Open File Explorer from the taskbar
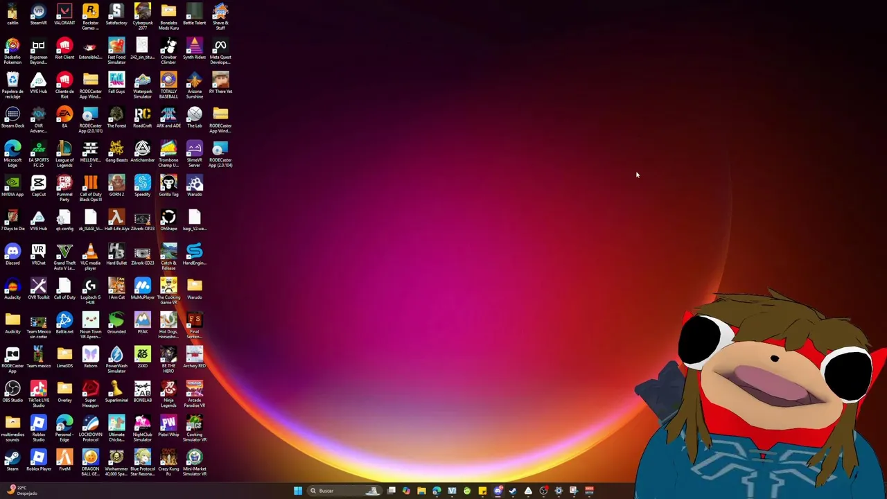 click(421, 491)
